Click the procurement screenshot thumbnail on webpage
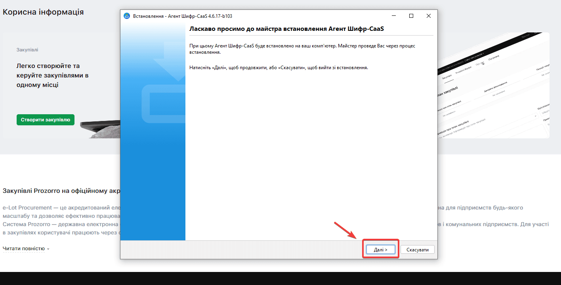 (x=494, y=85)
